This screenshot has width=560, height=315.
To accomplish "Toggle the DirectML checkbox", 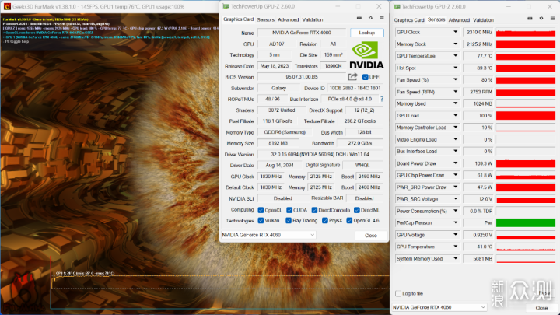I will point(356,210).
